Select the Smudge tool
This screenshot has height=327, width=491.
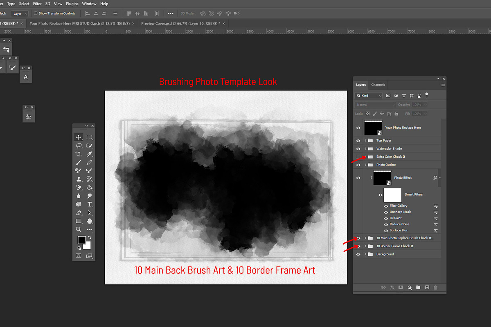coord(89,196)
